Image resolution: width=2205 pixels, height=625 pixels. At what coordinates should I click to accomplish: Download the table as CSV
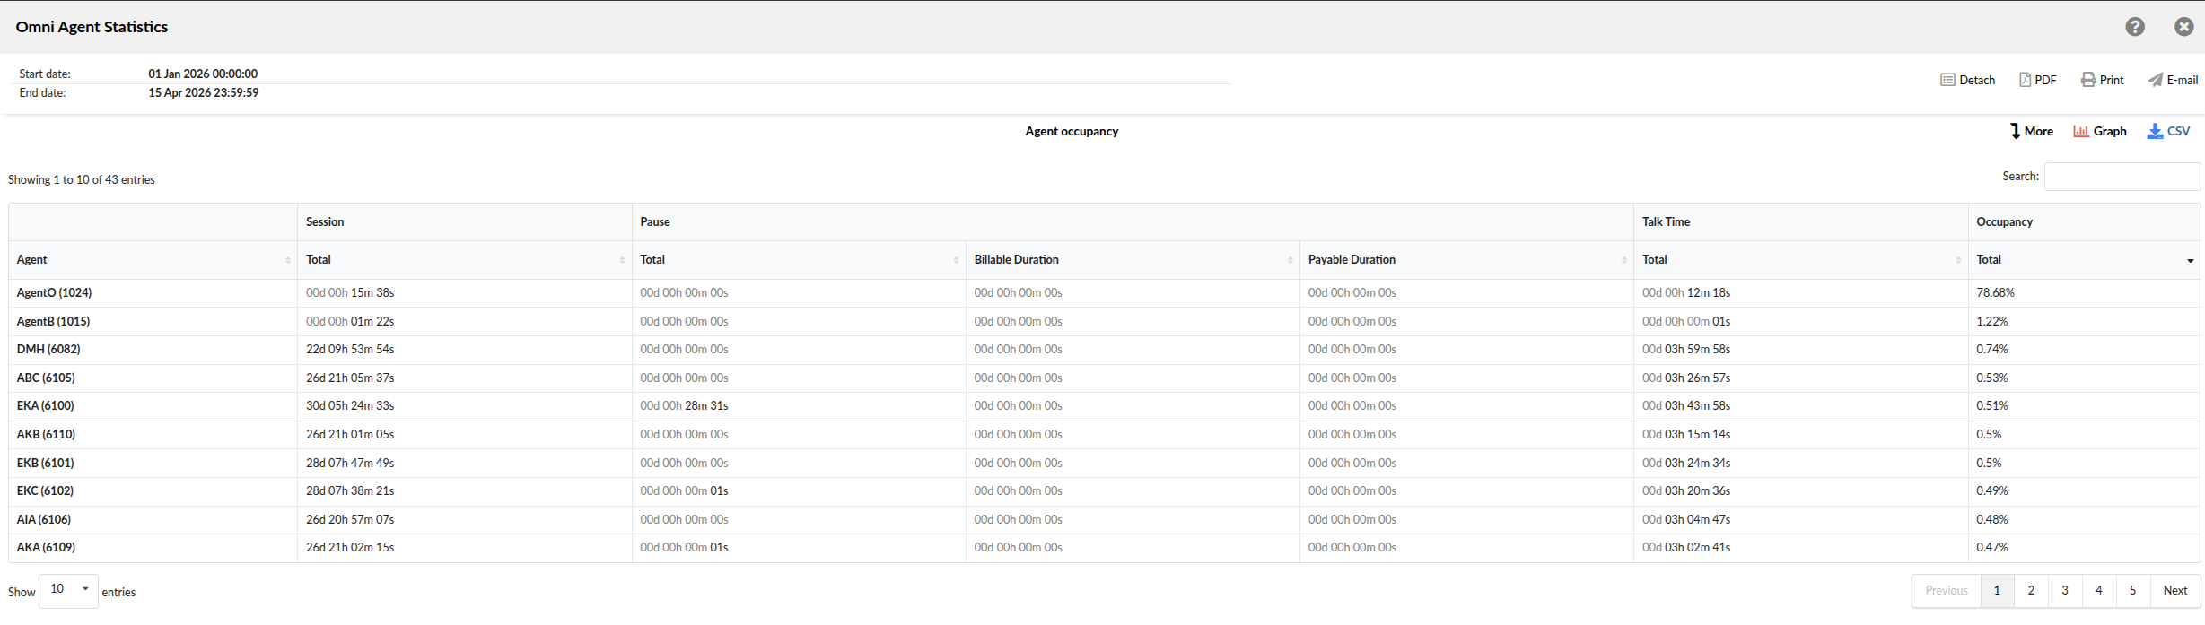2168,131
